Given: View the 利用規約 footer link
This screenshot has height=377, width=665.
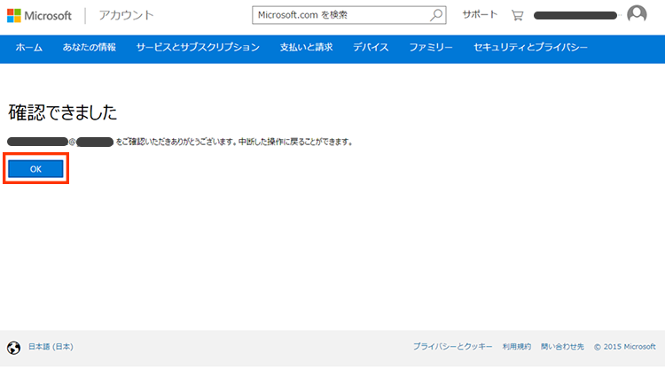Looking at the screenshot, I should point(516,347).
